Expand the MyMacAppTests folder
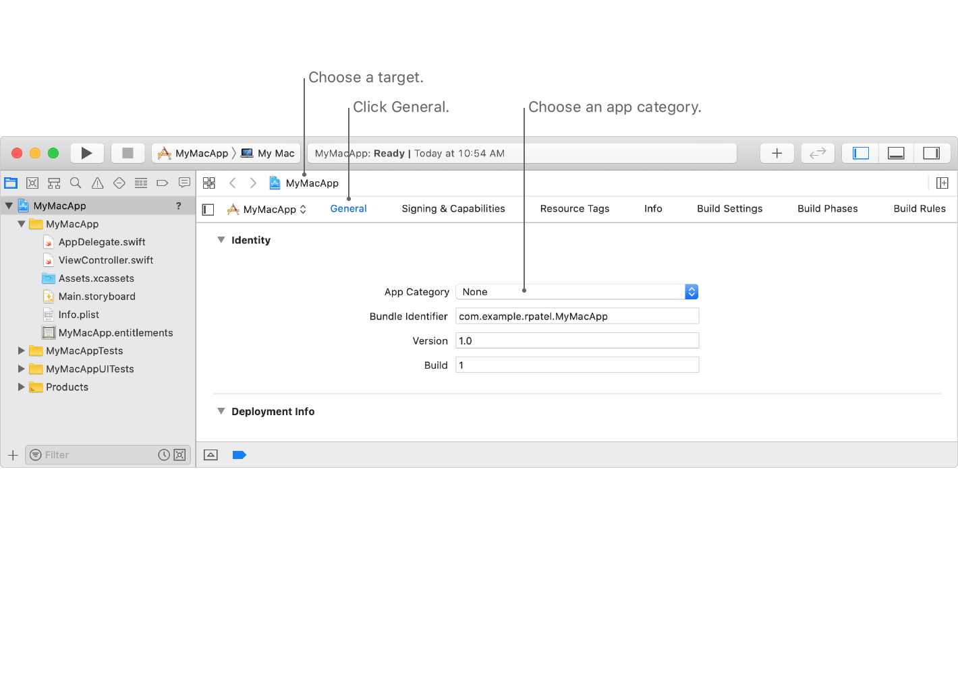958x674 pixels. point(22,350)
